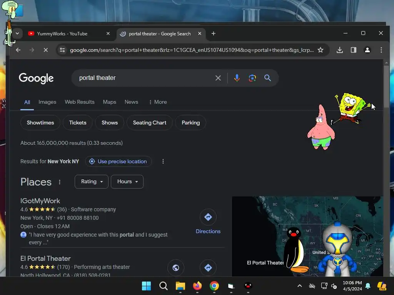Clear the Google search box
The height and width of the screenshot is (295, 394).
pyautogui.click(x=218, y=78)
